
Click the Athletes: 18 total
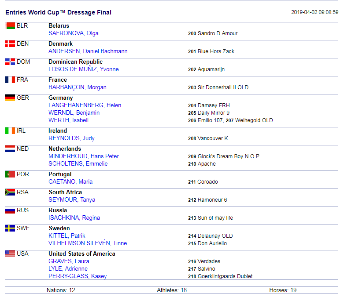(x=172, y=290)
